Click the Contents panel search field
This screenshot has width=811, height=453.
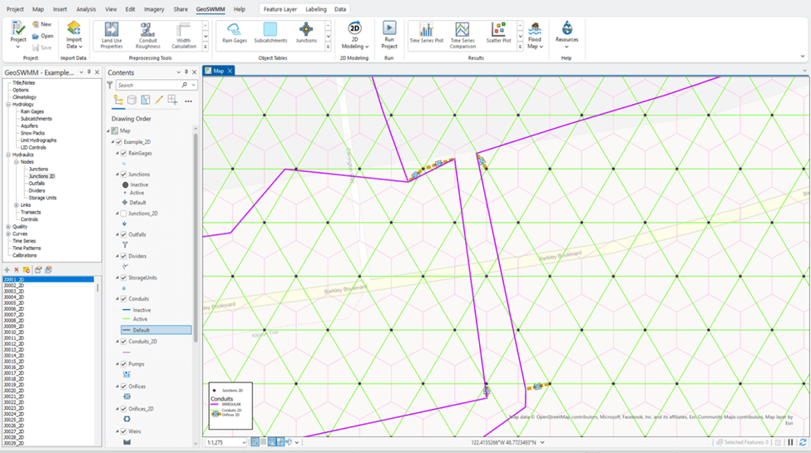148,85
